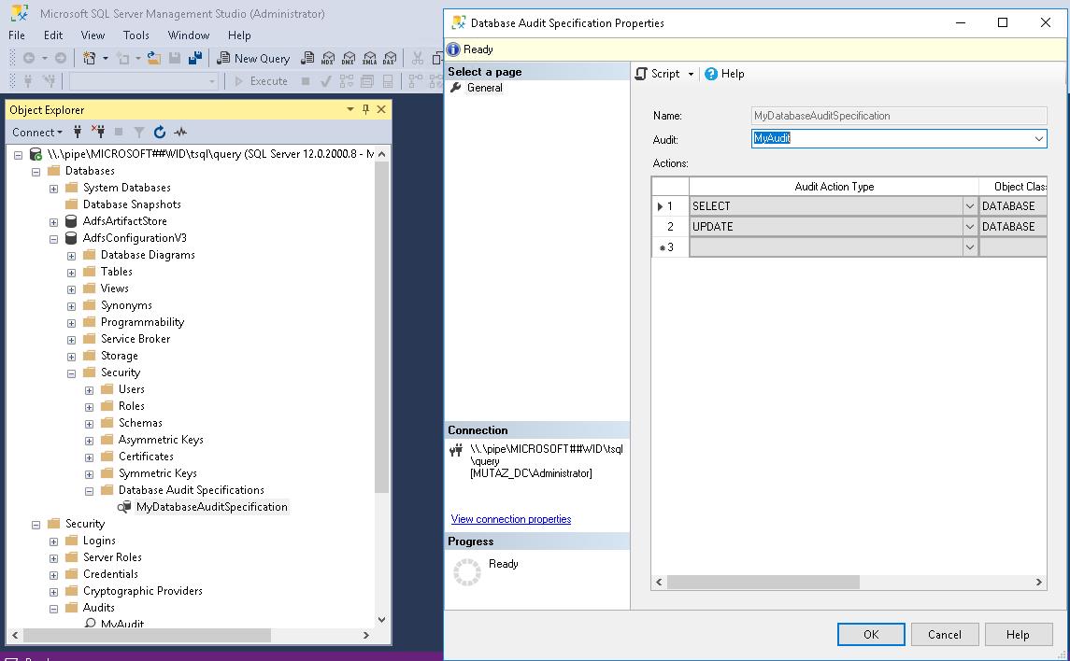Expand the AdfsArtifactStore database
1070x661 pixels.
click(x=54, y=222)
